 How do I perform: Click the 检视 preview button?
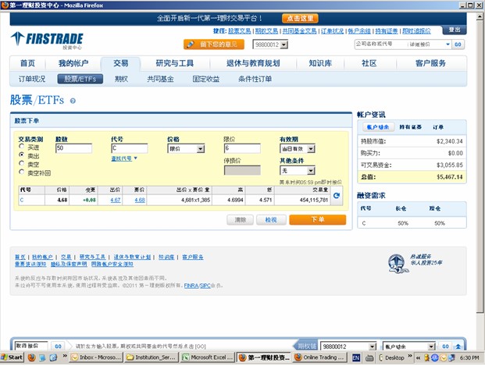click(x=271, y=220)
